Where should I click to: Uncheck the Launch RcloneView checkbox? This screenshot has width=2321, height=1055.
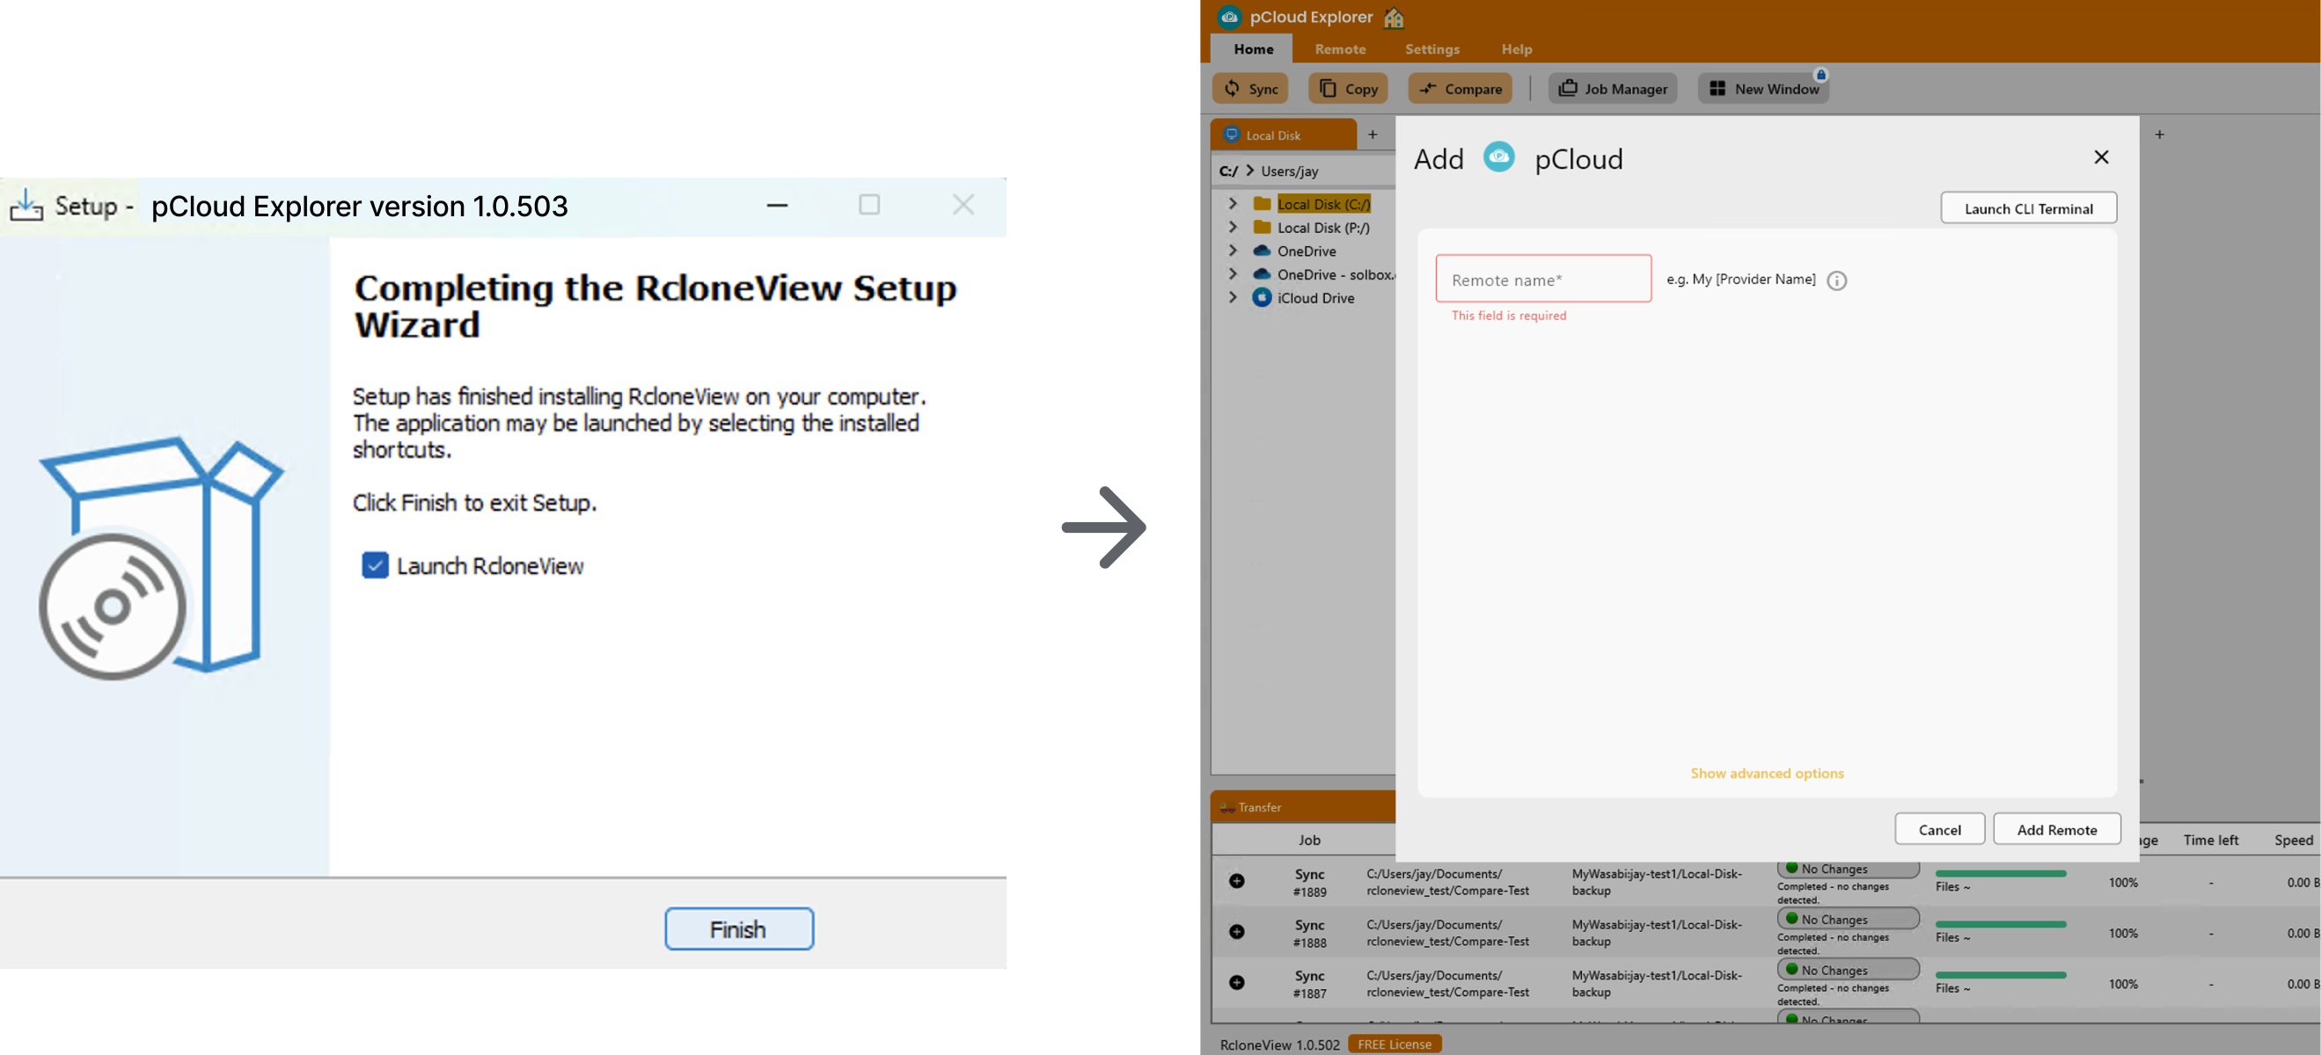point(375,565)
